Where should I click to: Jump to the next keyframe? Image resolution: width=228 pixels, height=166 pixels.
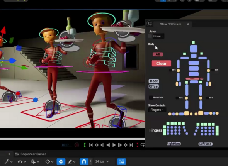126,145
